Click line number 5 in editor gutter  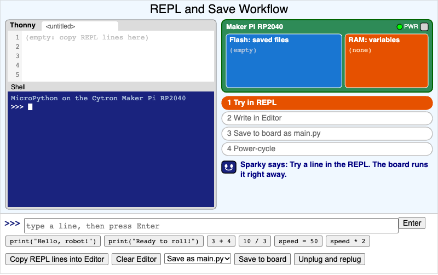pos(18,75)
